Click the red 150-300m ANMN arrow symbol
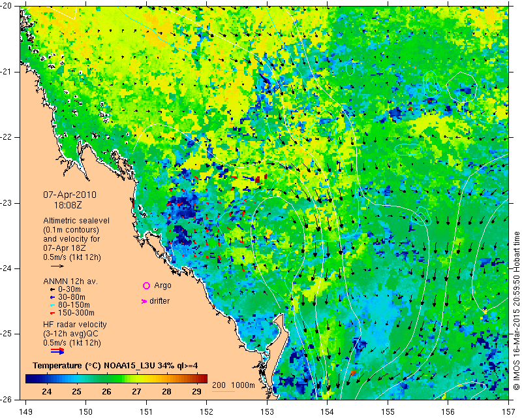 tap(53, 313)
